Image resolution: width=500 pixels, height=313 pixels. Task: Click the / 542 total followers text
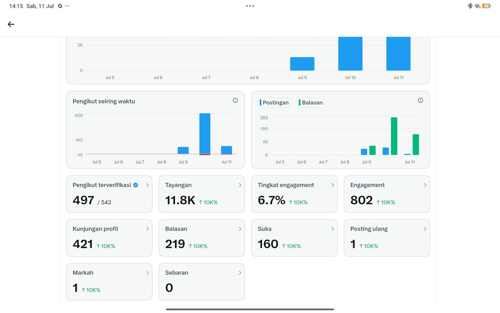pyautogui.click(x=105, y=202)
